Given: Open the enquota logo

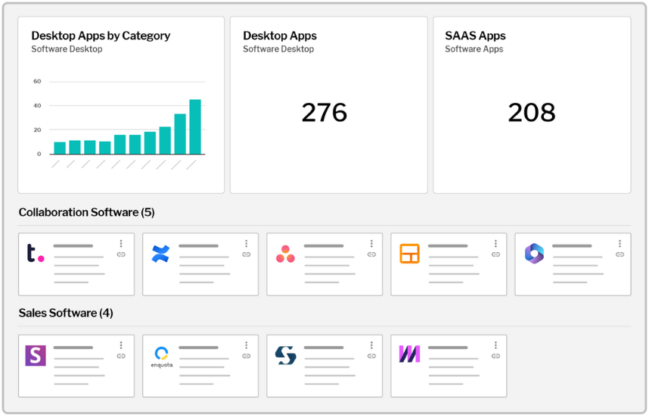Looking at the screenshot, I should pyautogui.click(x=161, y=357).
